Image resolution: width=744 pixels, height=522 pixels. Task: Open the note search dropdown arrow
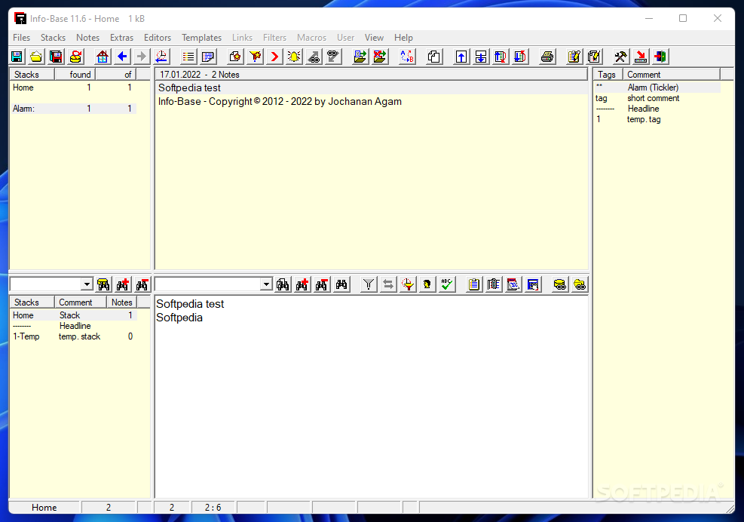tap(266, 284)
